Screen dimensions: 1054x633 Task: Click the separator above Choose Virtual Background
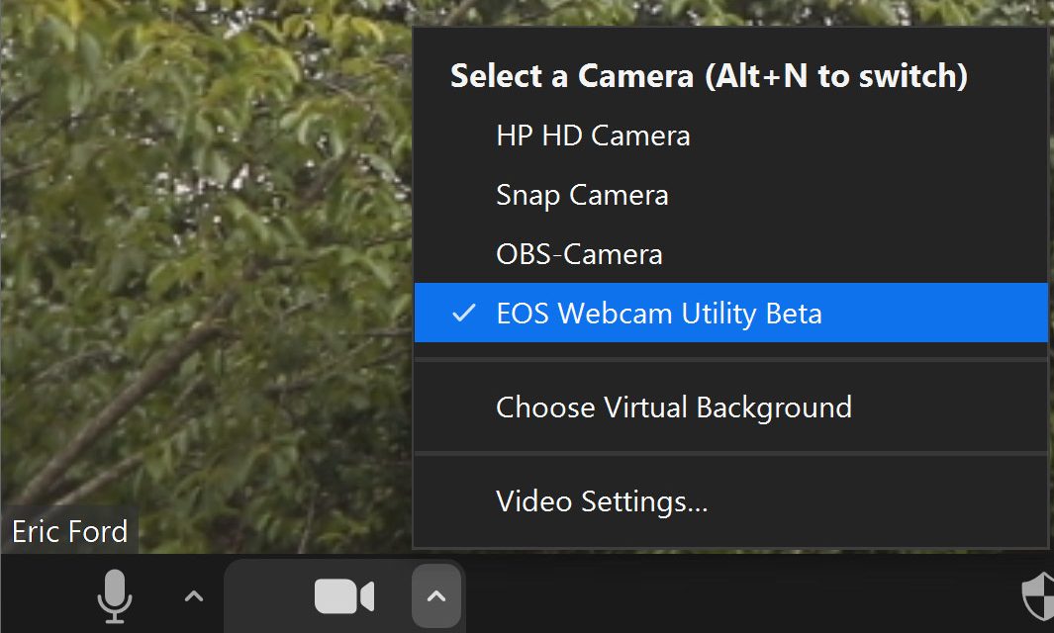[730, 360]
